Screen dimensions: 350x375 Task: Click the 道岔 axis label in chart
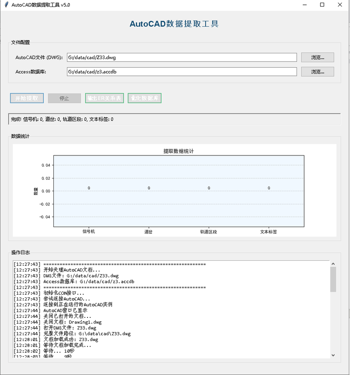pyautogui.click(x=149, y=231)
